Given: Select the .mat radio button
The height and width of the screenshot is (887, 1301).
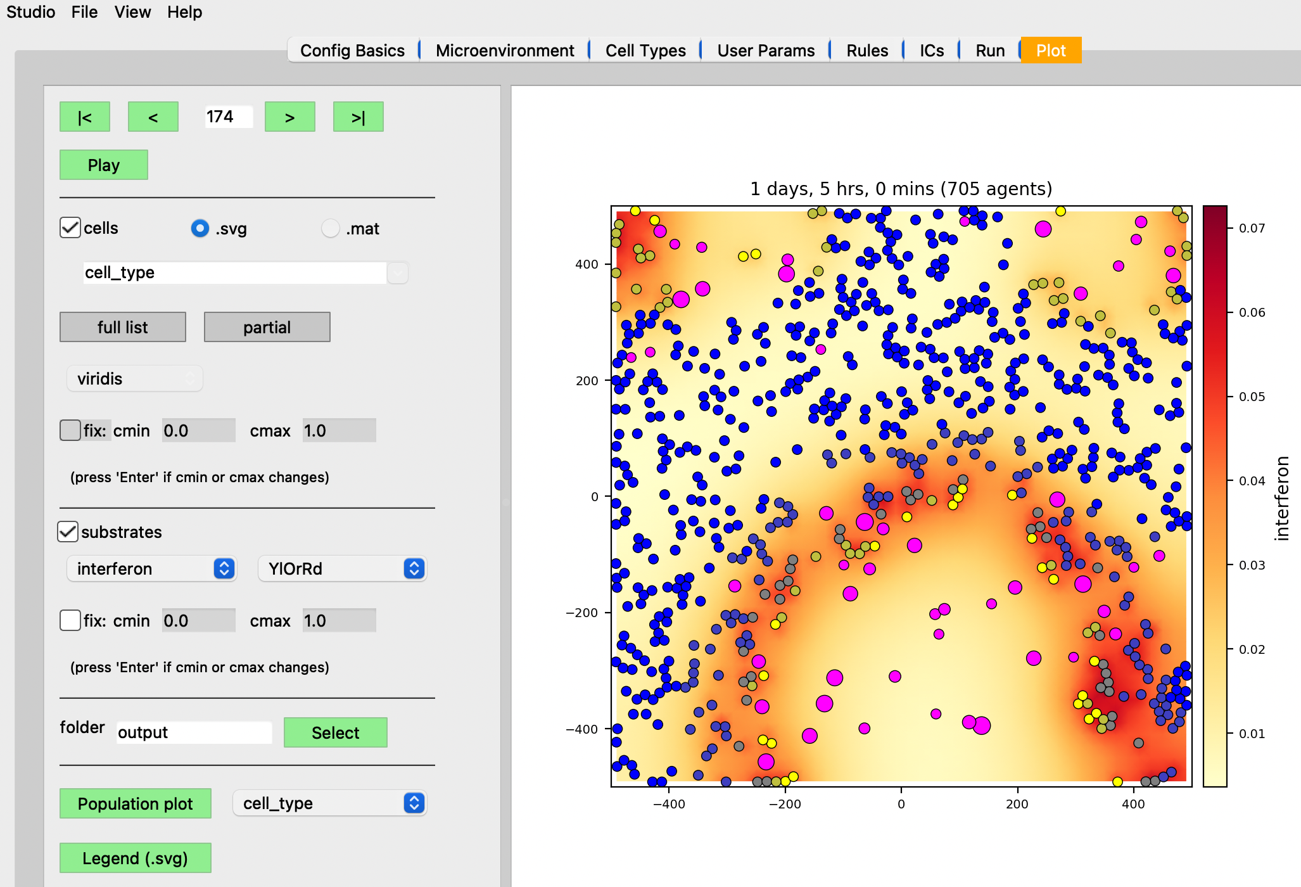Looking at the screenshot, I should [330, 228].
